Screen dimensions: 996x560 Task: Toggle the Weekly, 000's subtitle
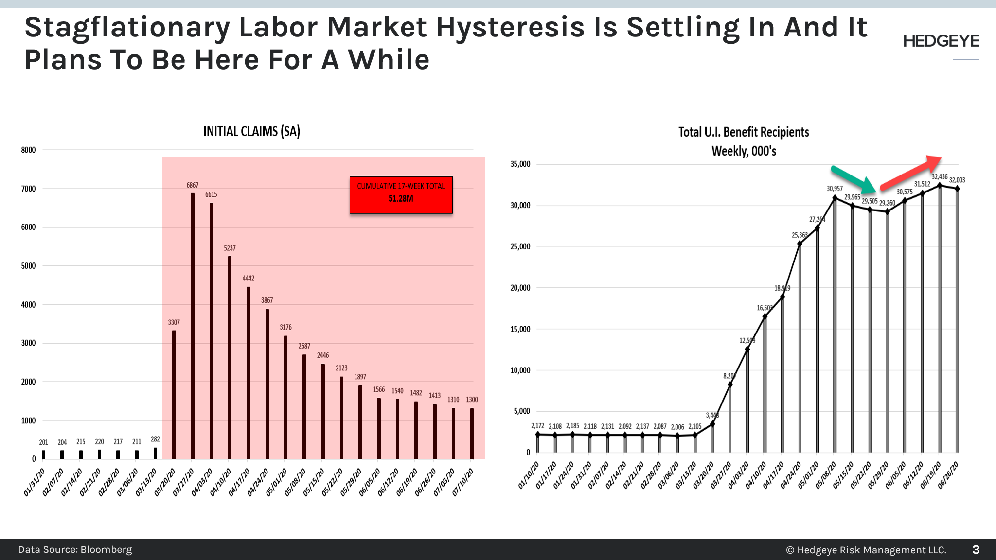click(x=745, y=151)
